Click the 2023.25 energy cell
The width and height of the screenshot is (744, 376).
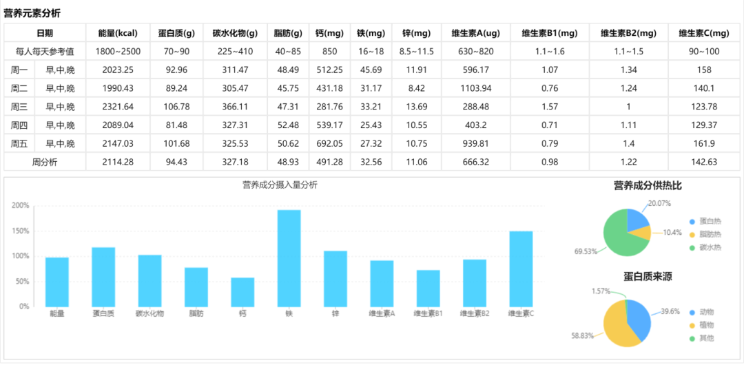[x=118, y=70]
